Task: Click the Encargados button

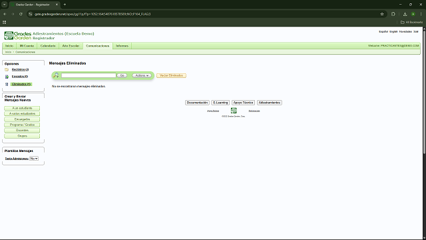Action: [22, 119]
